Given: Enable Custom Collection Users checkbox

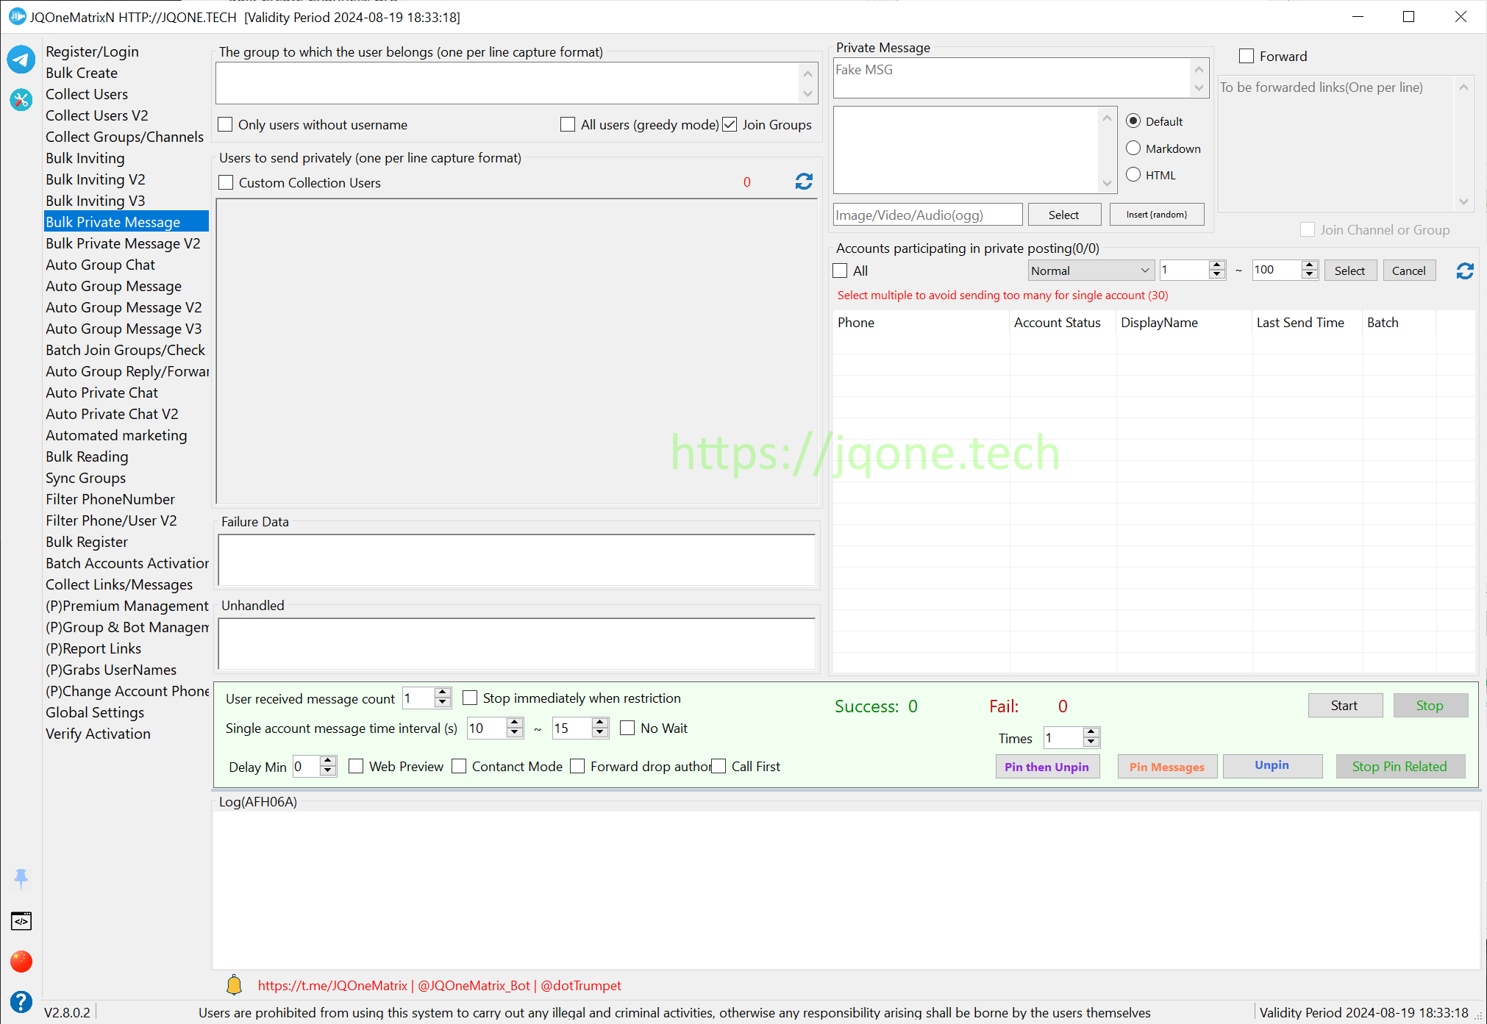Looking at the screenshot, I should pyautogui.click(x=226, y=182).
